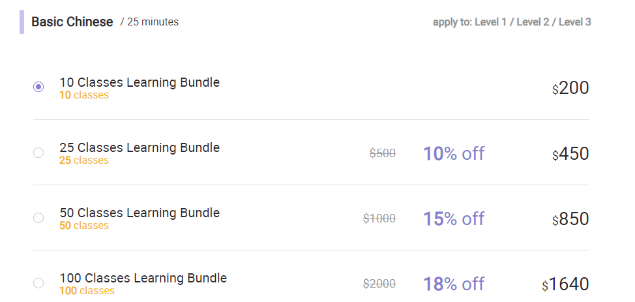
Task: Click the 10% off label
Action: pos(454,154)
